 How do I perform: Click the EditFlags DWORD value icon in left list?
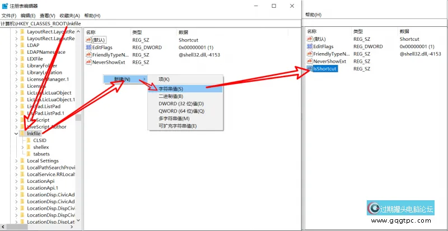point(88,48)
